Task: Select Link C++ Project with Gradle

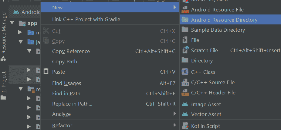Action: coord(110,19)
